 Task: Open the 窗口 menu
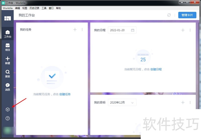click(51, 8)
